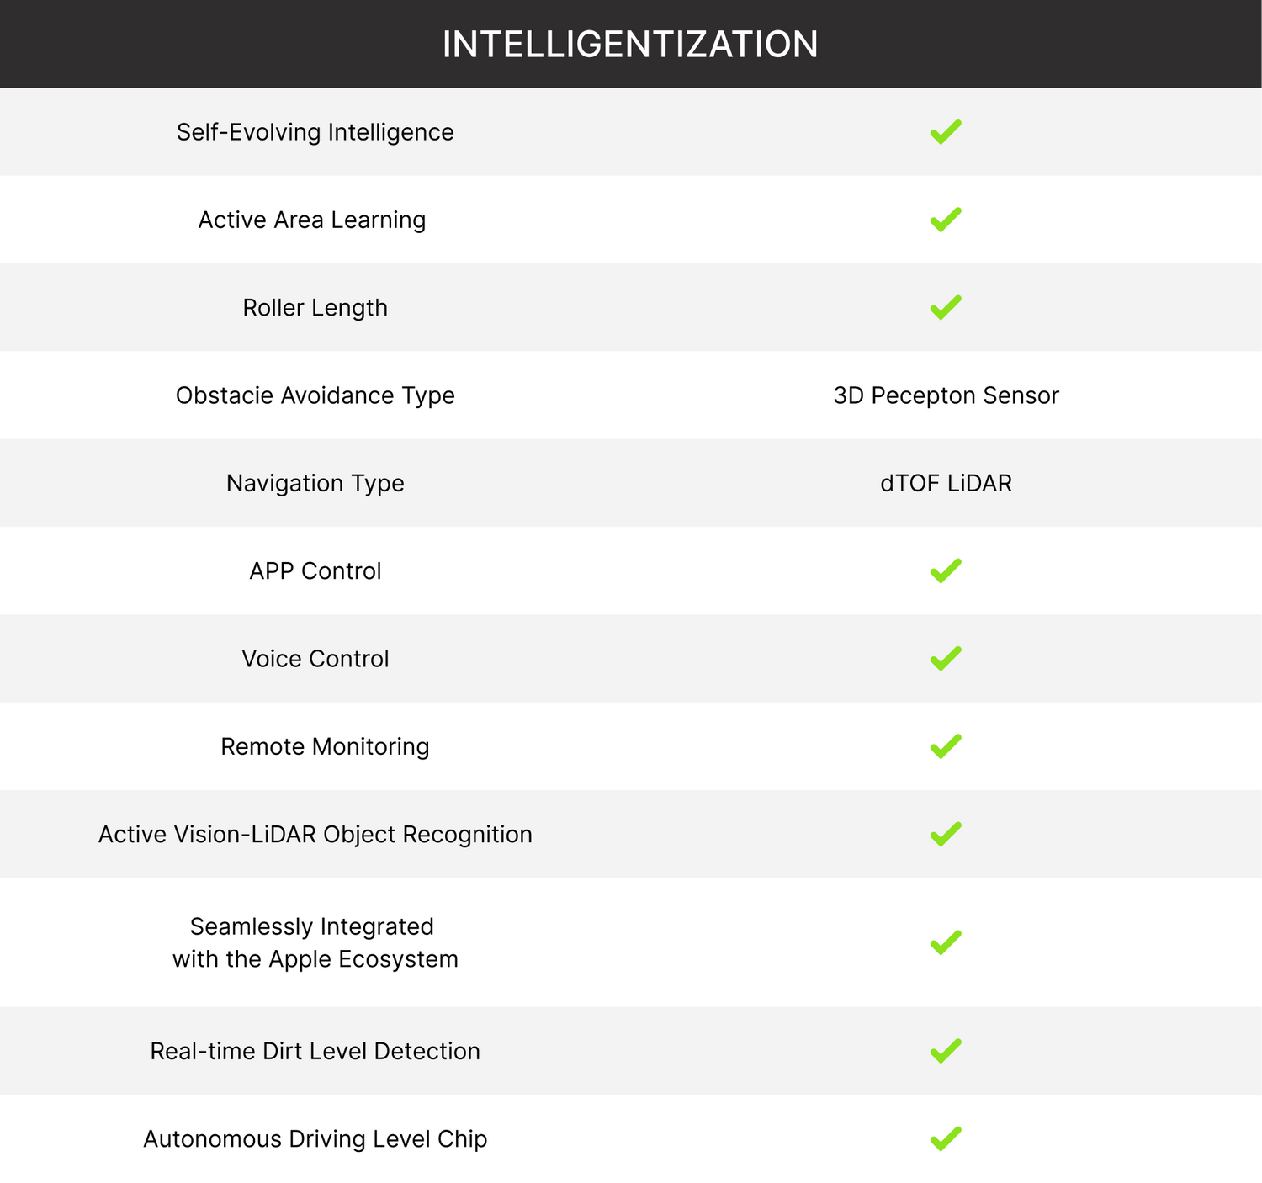This screenshot has height=1183, width=1262.
Task: Click the Seamlessly Integrated with Apple Ecosystem text
Action: pos(315,942)
